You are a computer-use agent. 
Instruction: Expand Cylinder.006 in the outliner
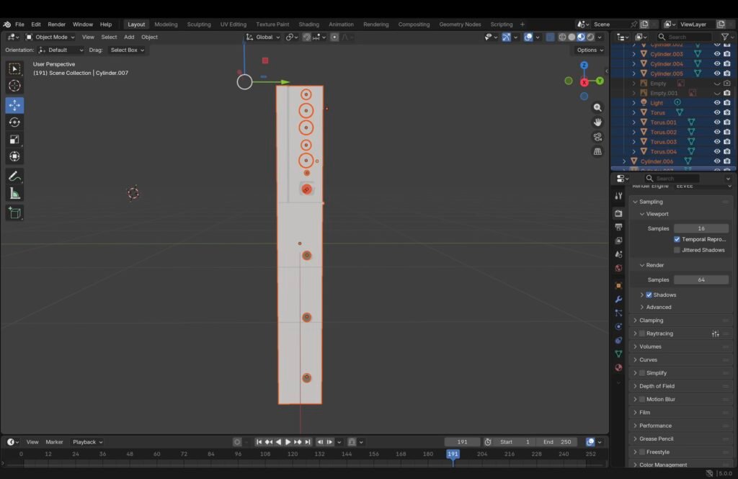625,161
